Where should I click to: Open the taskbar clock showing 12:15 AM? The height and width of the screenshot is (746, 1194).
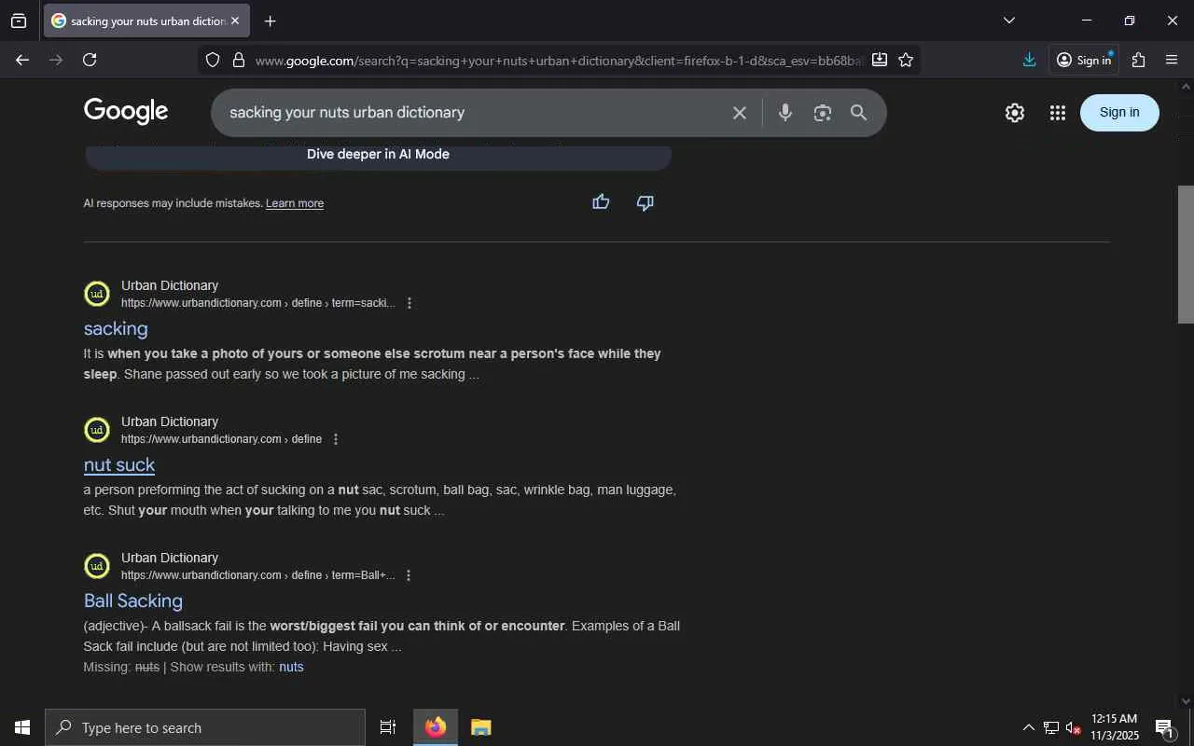1115,727
